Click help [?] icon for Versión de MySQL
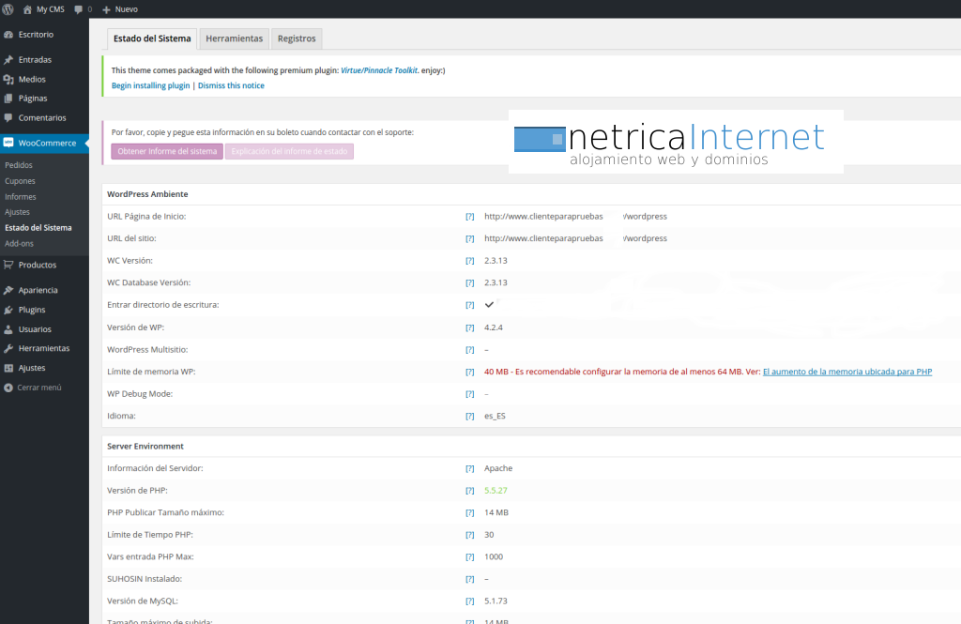This screenshot has width=961, height=624. pyautogui.click(x=469, y=601)
